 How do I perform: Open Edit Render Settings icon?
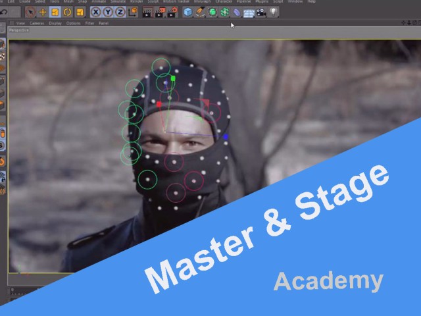172,12
